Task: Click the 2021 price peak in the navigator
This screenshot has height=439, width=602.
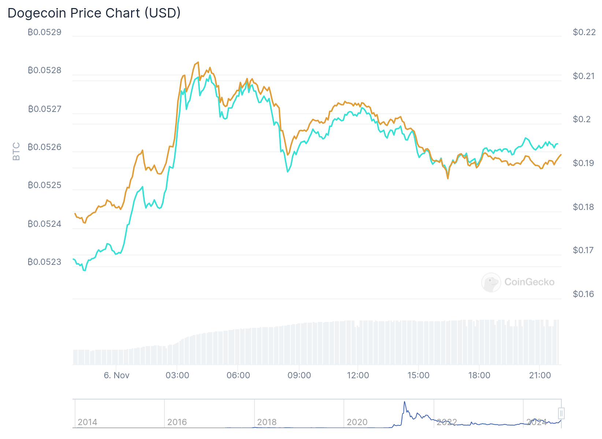Action: point(405,402)
